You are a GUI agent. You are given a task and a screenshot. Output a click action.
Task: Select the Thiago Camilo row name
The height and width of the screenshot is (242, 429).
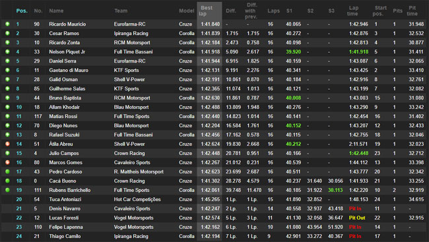pos(65,236)
